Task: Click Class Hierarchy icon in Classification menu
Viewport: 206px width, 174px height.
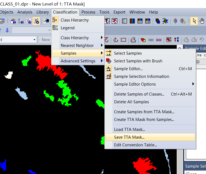Action: [x=55, y=20]
